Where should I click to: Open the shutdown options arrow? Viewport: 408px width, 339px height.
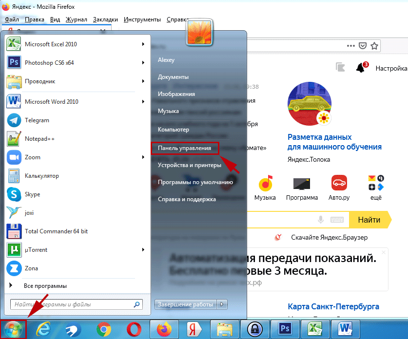[222, 304]
